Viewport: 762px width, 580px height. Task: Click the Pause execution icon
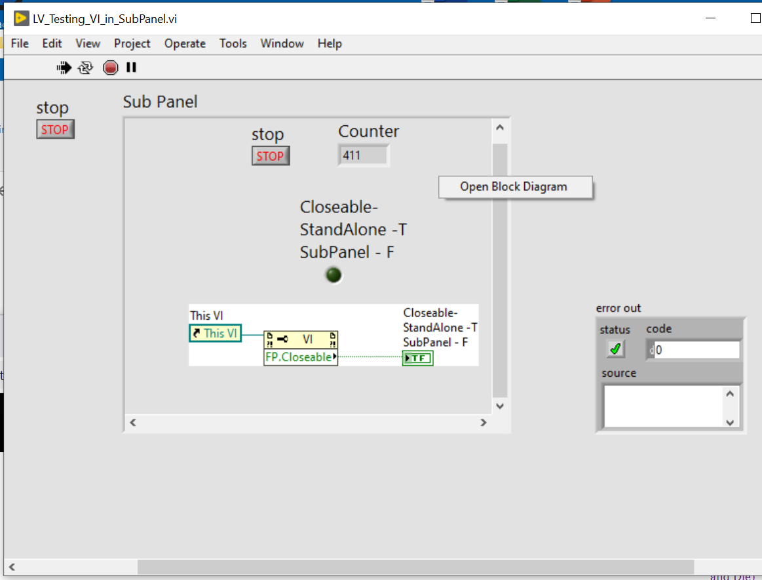(131, 67)
